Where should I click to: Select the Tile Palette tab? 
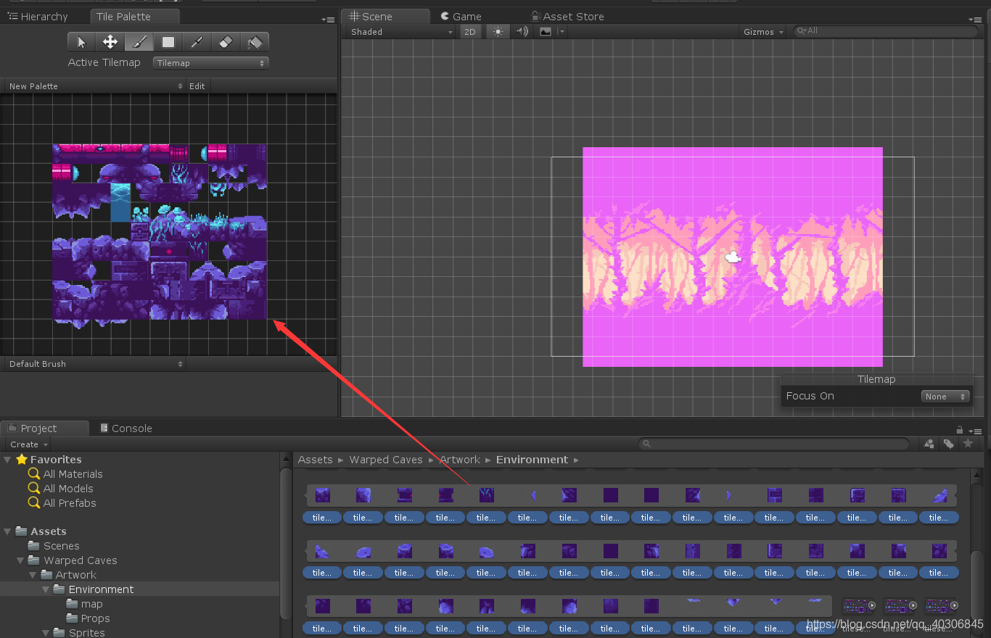135,17
